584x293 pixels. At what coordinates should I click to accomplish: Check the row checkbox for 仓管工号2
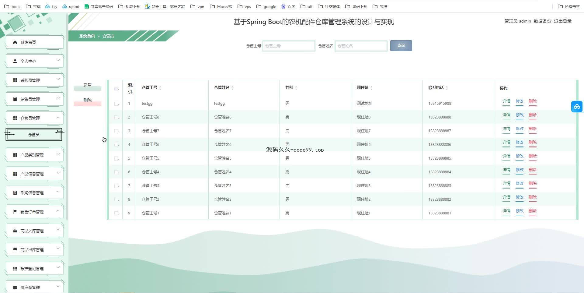coord(116,199)
